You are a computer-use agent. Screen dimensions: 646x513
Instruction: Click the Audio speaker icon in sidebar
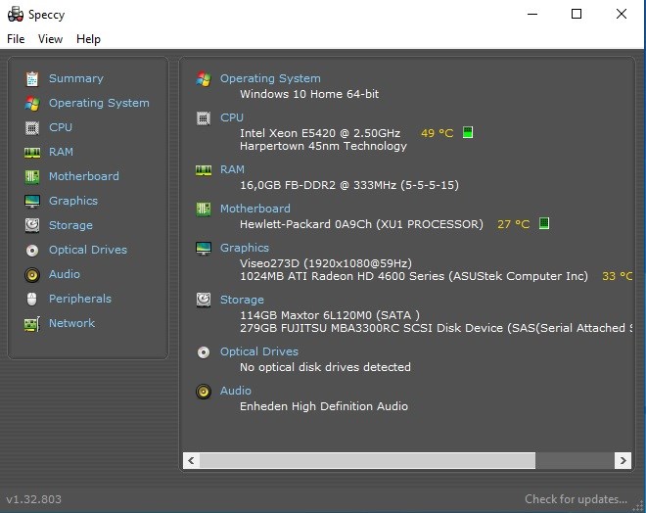(x=32, y=275)
